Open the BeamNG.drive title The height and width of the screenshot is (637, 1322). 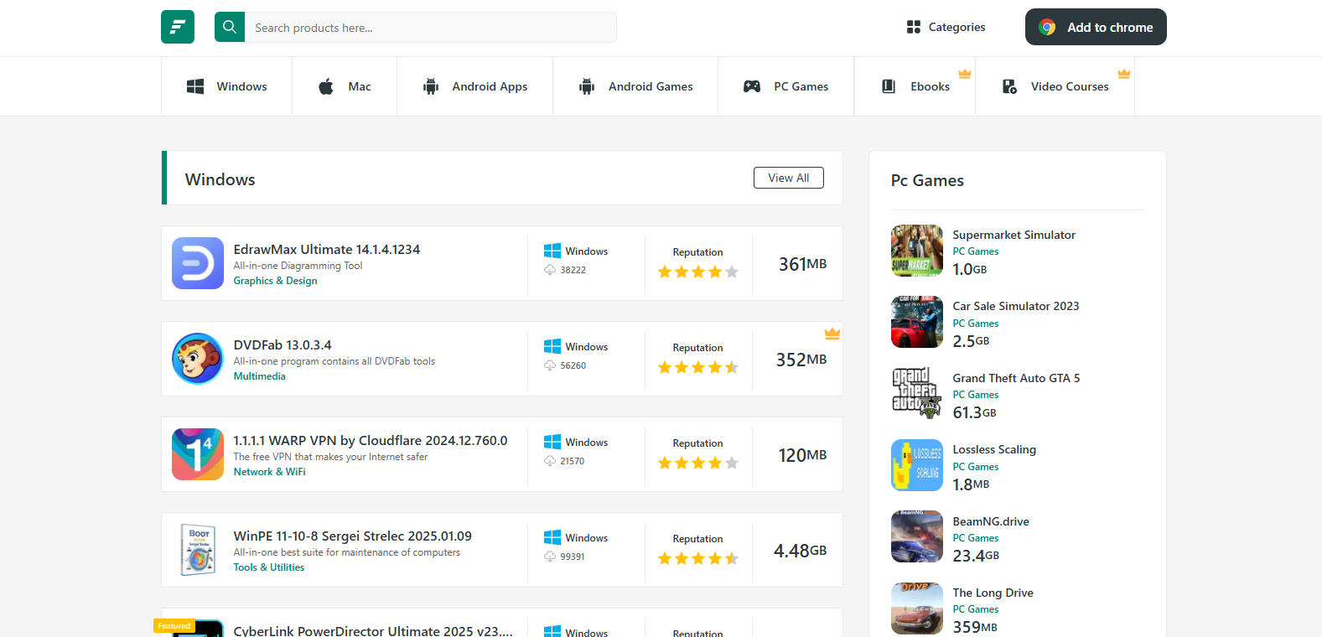(991, 521)
